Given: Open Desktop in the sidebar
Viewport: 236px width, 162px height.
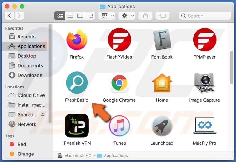Looking at the screenshot, I should pos(25,56).
